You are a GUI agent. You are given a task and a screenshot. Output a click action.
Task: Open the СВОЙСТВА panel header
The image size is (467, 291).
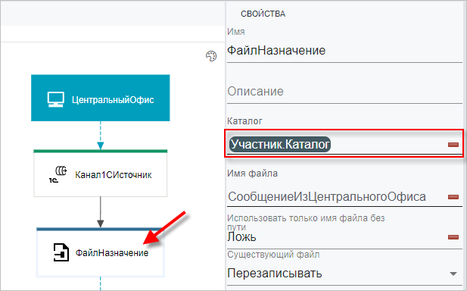[x=263, y=14]
